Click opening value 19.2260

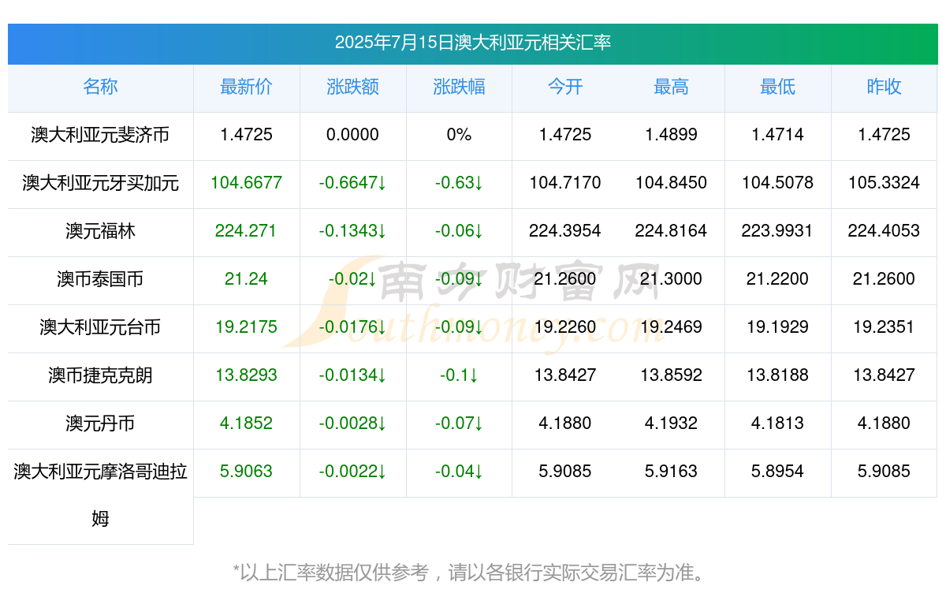pos(565,327)
